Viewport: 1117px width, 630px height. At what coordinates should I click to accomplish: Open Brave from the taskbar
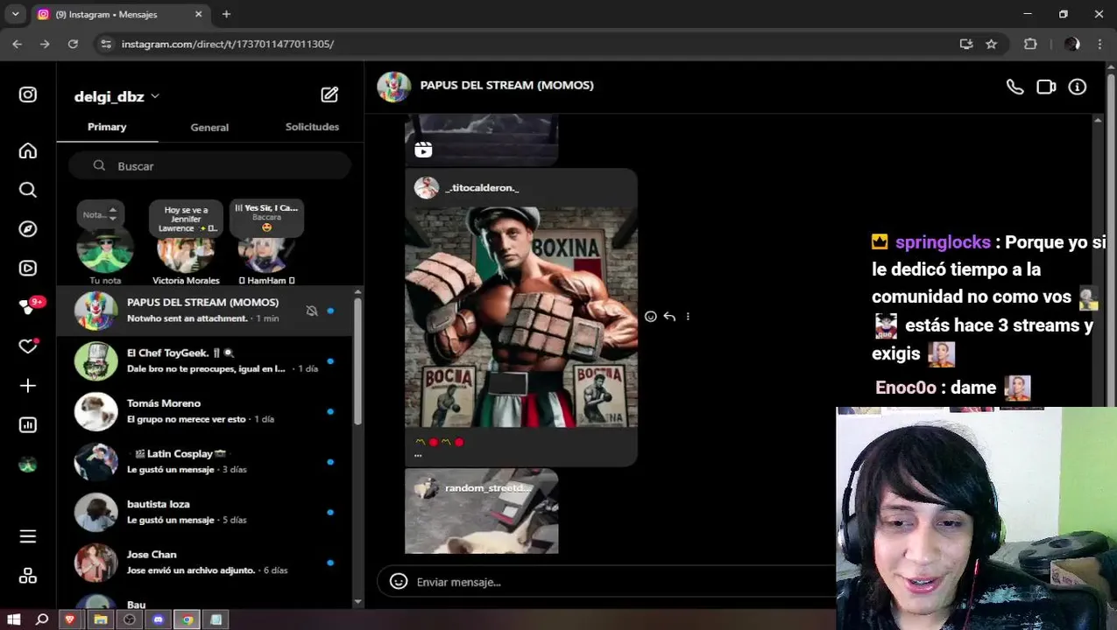click(71, 619)
